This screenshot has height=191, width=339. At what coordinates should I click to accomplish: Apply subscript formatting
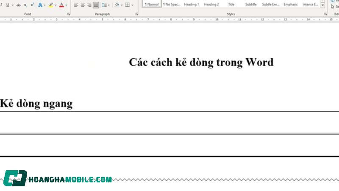pos(25,5)
